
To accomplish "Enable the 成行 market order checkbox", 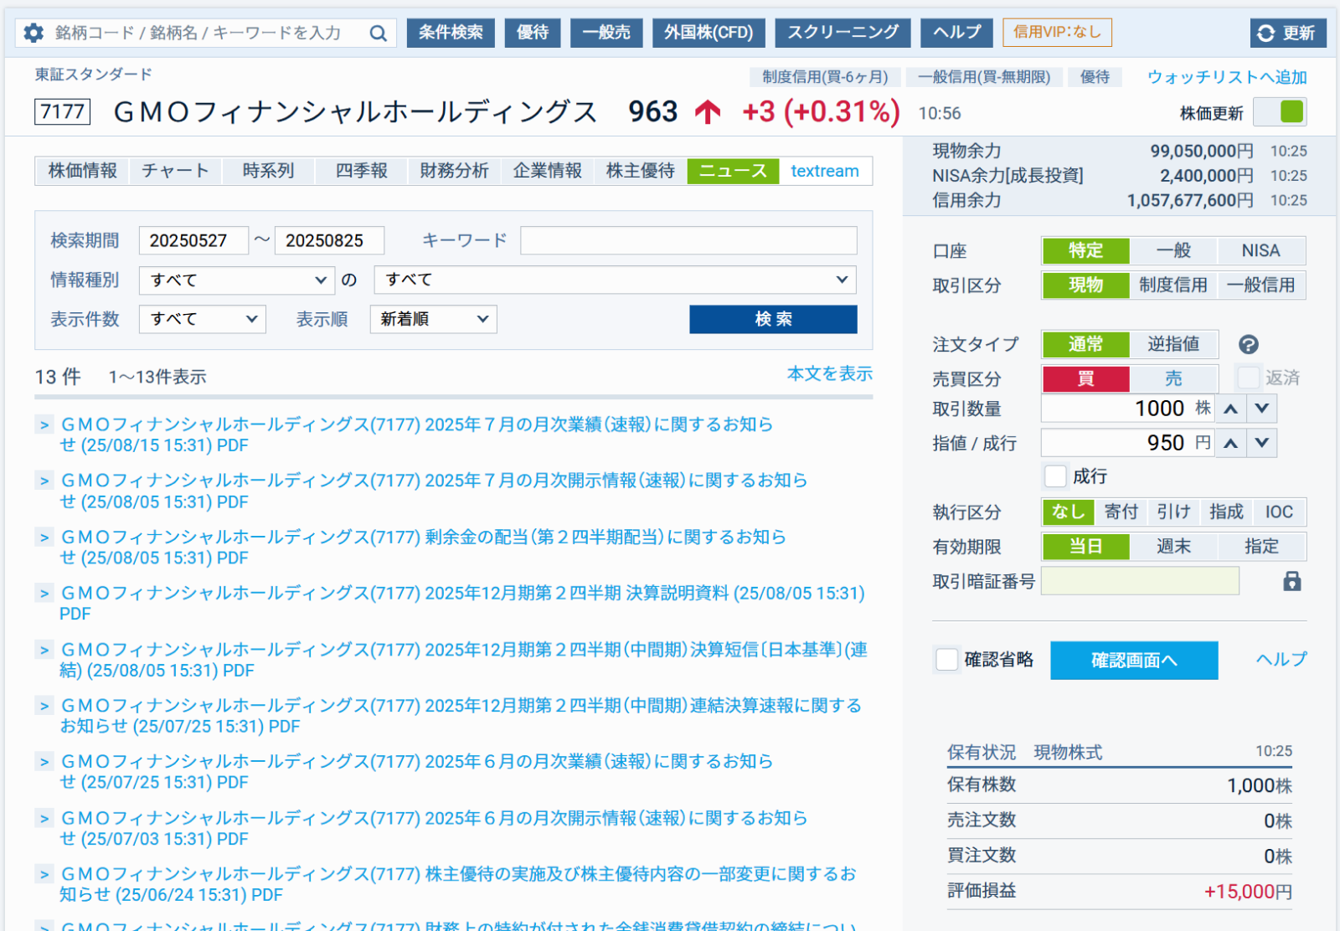I will tap(1055, 476).
